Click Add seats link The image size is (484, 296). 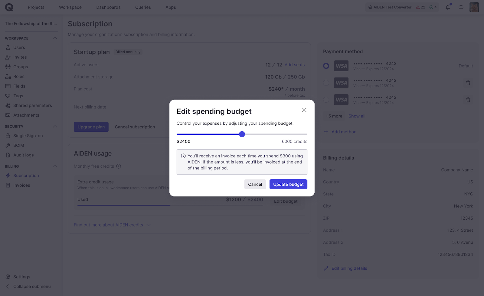295,65
